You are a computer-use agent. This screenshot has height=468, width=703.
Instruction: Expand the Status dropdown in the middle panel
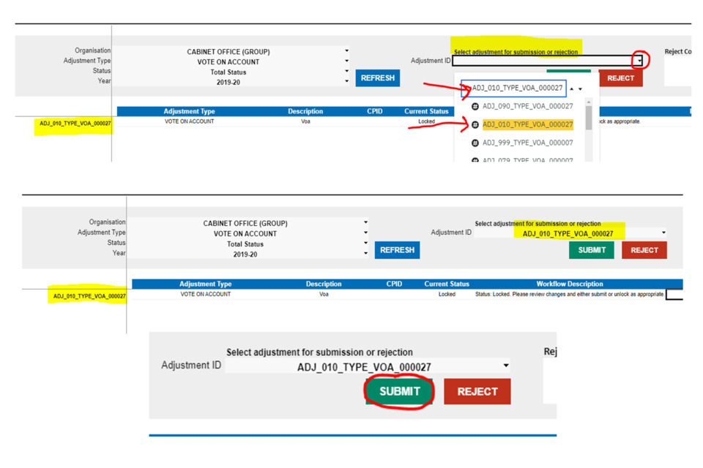[366, 244]
